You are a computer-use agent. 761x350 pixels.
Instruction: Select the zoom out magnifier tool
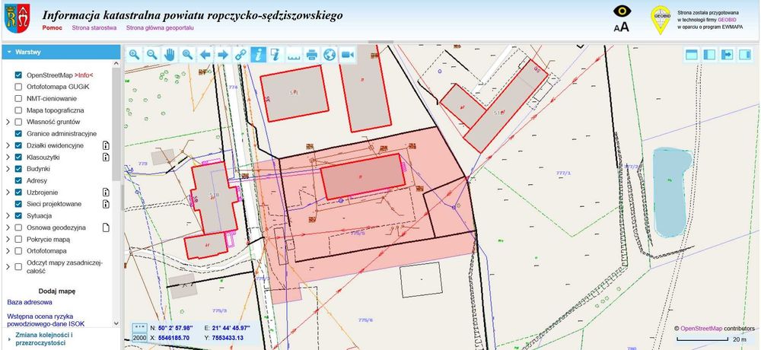click(x=152, y=55)
